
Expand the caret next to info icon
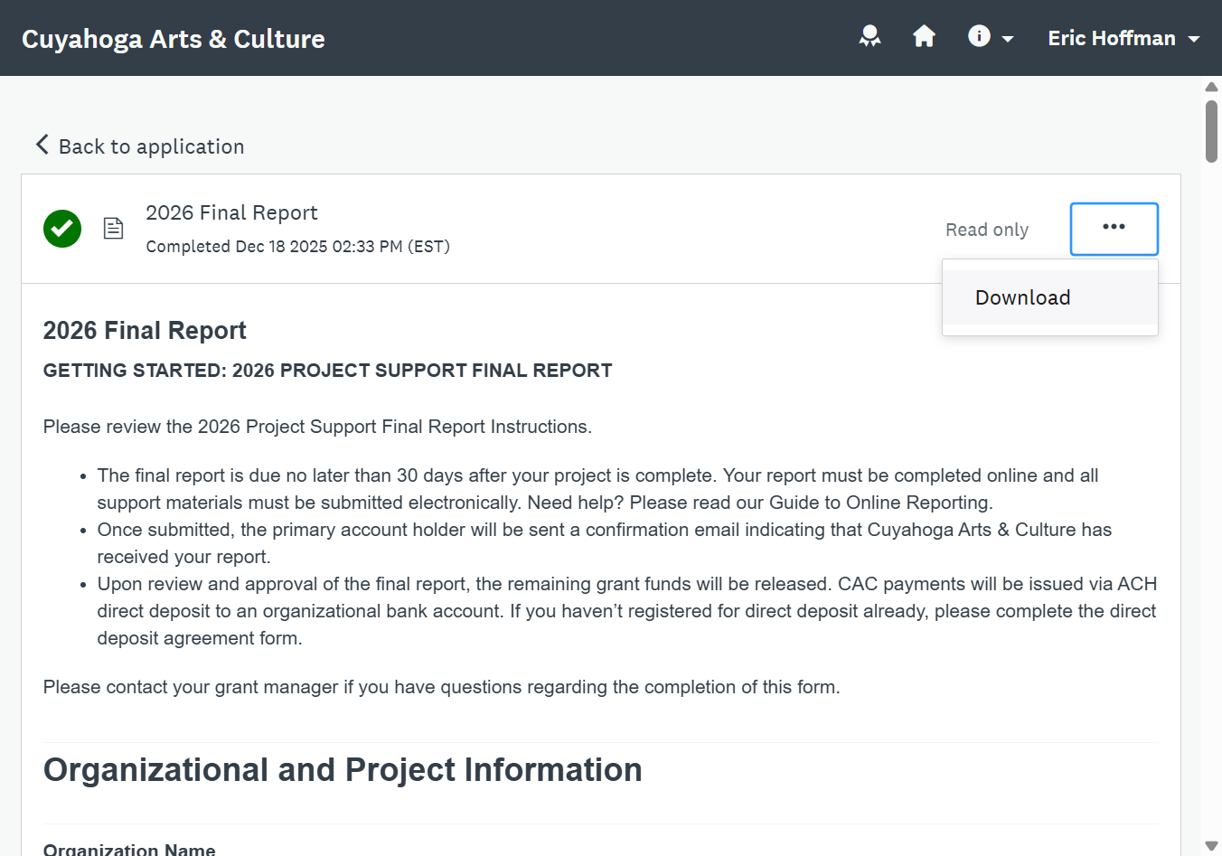point(1008,39)
